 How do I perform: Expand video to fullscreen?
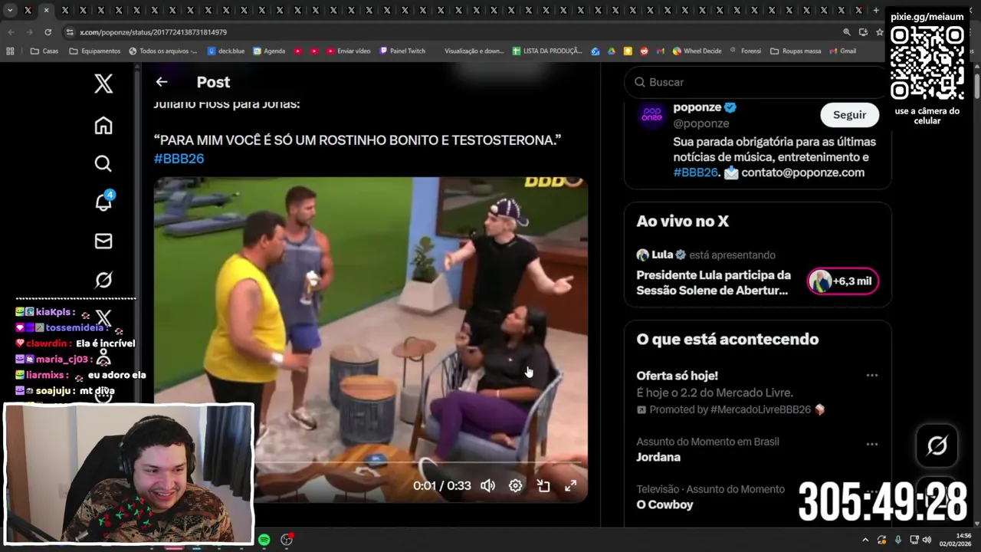(x=571, y=485)
